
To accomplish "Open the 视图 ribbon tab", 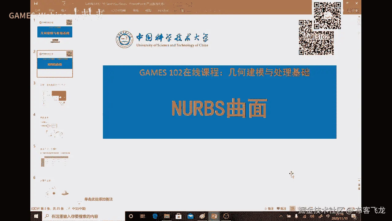I will [x=148, y=10].
